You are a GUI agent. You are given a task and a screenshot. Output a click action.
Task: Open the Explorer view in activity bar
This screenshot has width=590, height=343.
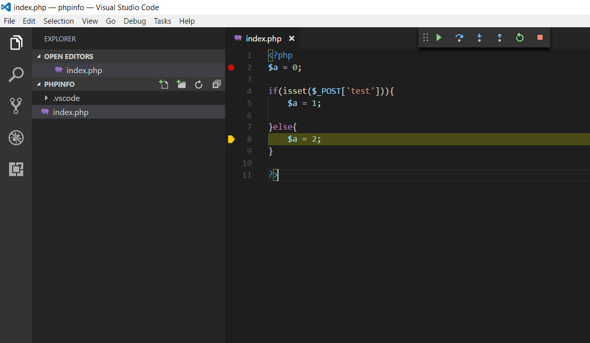click(16, 42)
